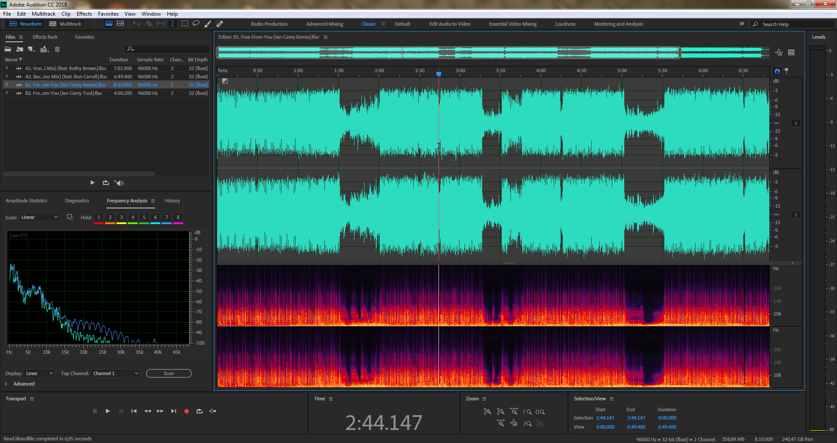Screen dimensions: 837x443
Task: Toggle channel 1 enable button
Action: (796, 123)
